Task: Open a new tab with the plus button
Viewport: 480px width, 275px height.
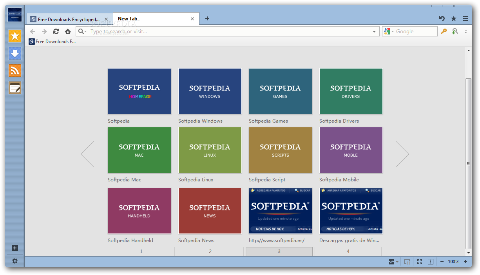Action: tap(207, 18)
